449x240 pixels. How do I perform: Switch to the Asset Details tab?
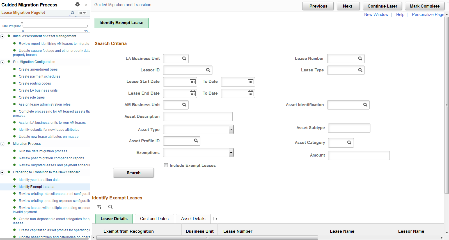pos(193,219)
